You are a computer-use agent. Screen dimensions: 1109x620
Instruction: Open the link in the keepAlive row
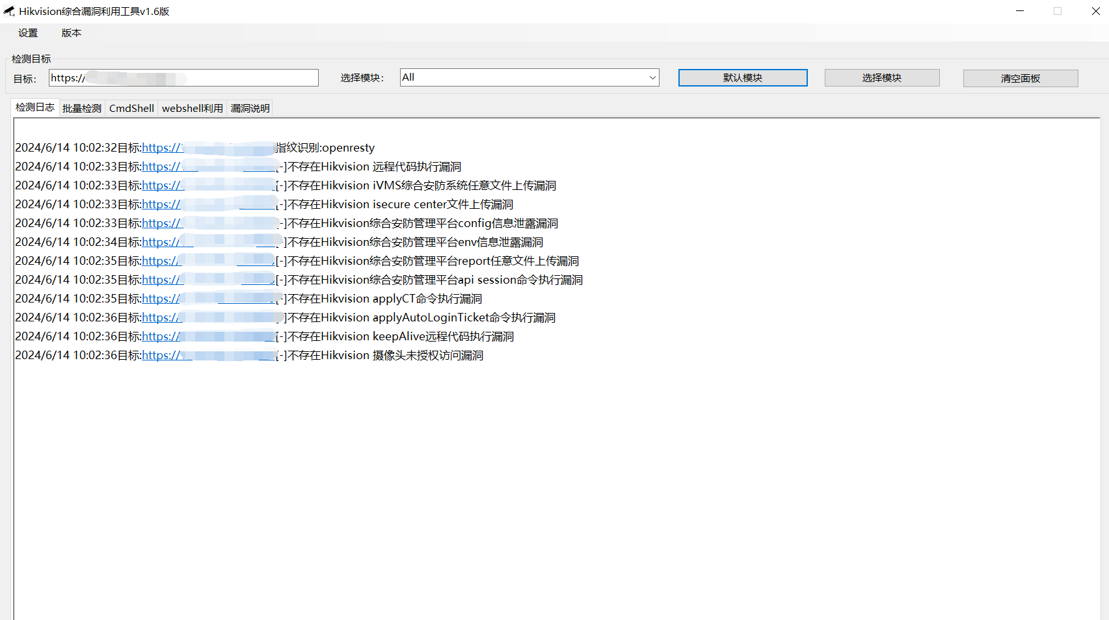point(209,337)
